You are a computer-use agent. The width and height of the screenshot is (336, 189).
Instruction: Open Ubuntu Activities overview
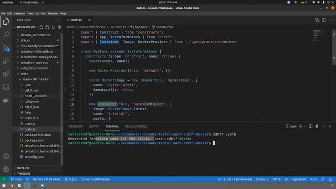point(7,2)
